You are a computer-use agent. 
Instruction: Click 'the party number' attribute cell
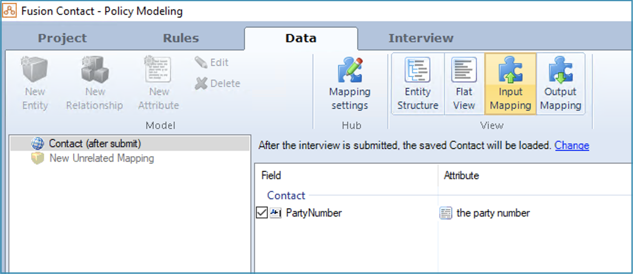point(493,213)
